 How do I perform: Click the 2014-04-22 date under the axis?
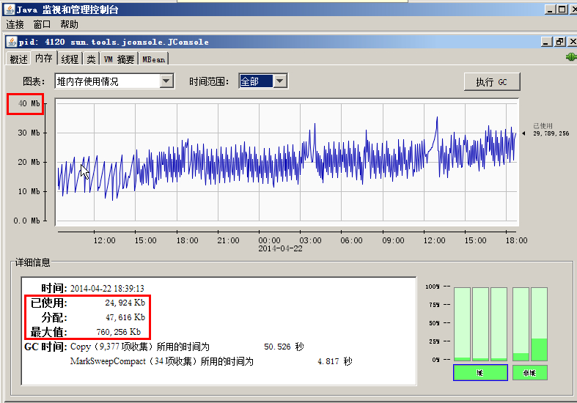point(280,248)
